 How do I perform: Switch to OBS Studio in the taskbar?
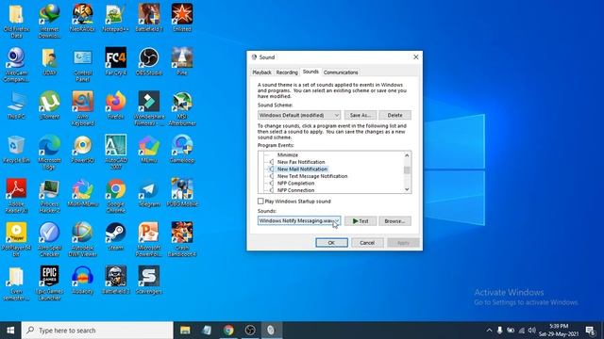[250, 331]
